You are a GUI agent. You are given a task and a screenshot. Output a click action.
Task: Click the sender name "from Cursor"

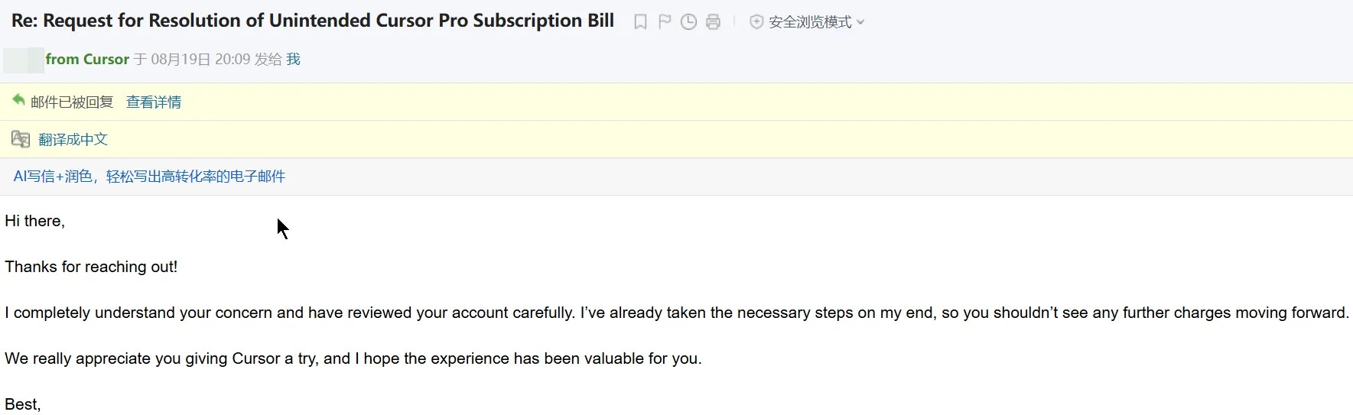(87, 60)
